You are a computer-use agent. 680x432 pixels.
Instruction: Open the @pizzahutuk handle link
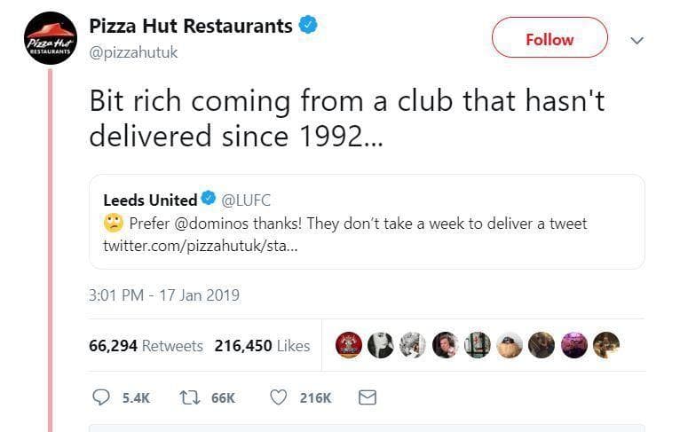[133, 52]
